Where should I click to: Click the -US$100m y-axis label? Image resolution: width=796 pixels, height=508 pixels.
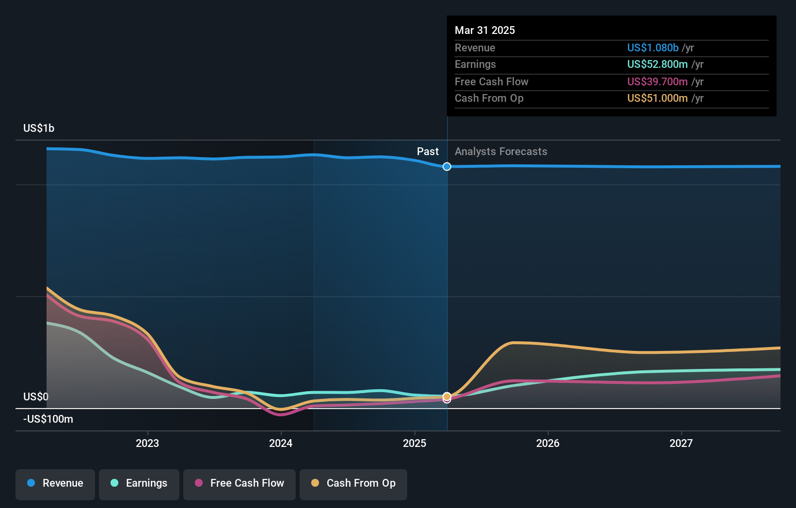(x=48, y=419)
